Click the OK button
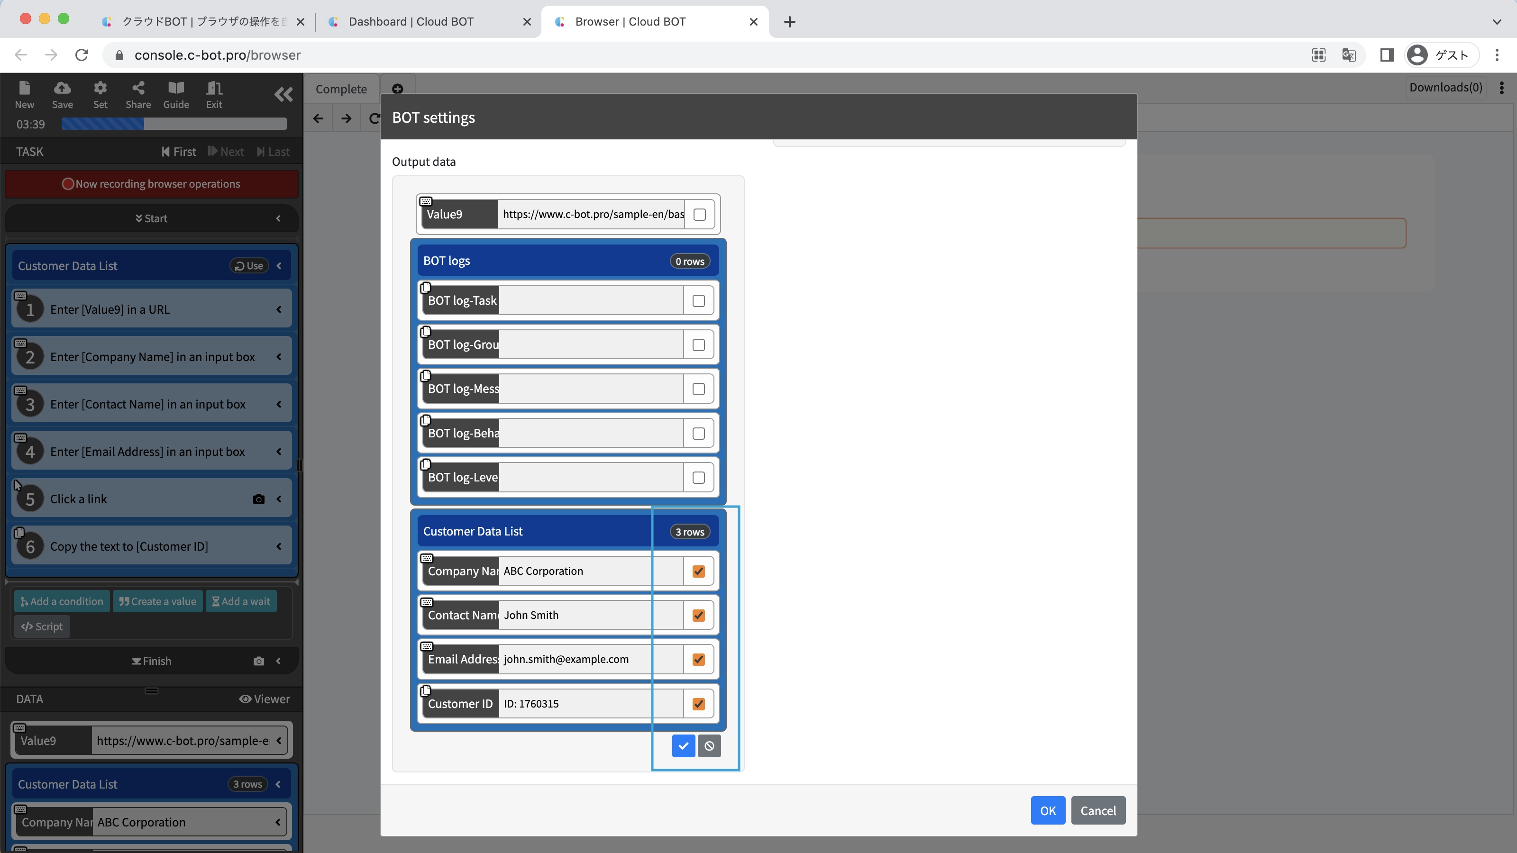The height and width of the screenshot is (853, 1517). 1047,811
